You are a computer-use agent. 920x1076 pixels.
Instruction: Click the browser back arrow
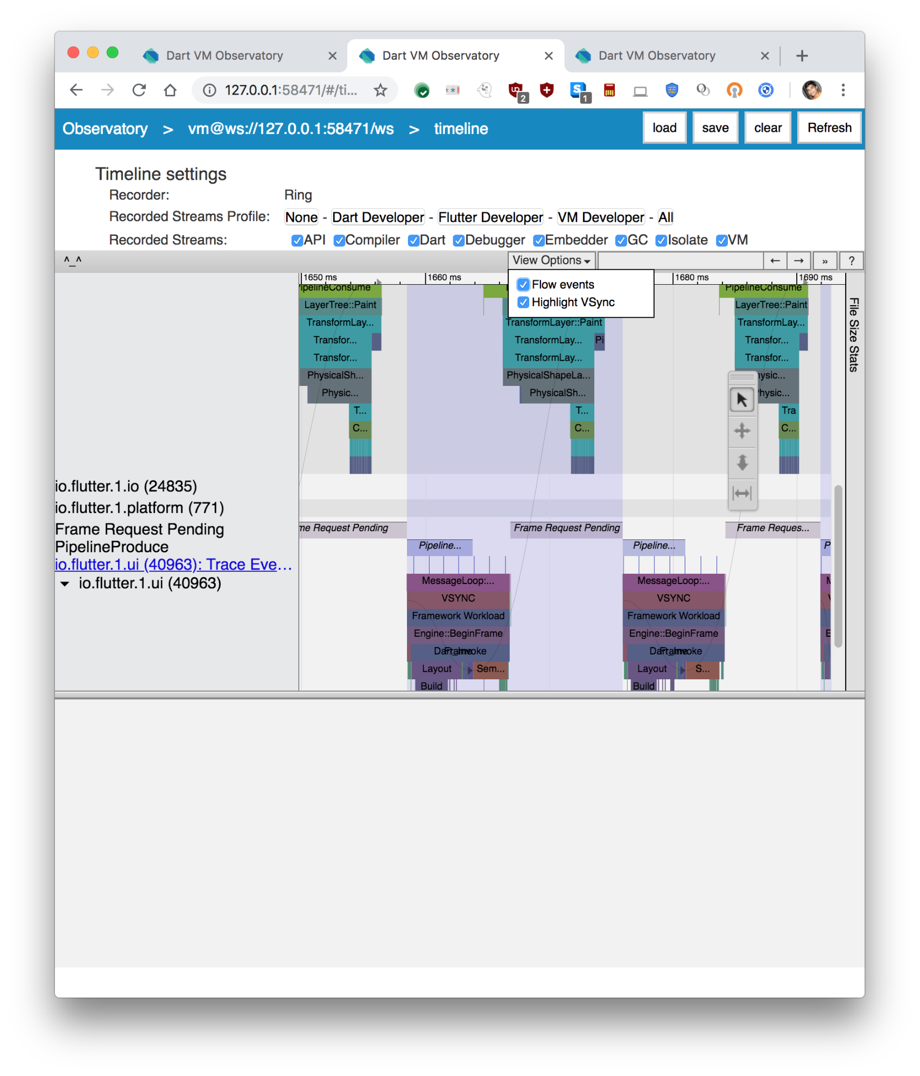[76, 90]
